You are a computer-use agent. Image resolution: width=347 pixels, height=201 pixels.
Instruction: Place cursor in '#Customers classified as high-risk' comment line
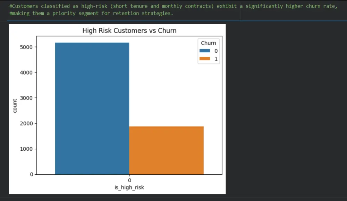(173, 6)
